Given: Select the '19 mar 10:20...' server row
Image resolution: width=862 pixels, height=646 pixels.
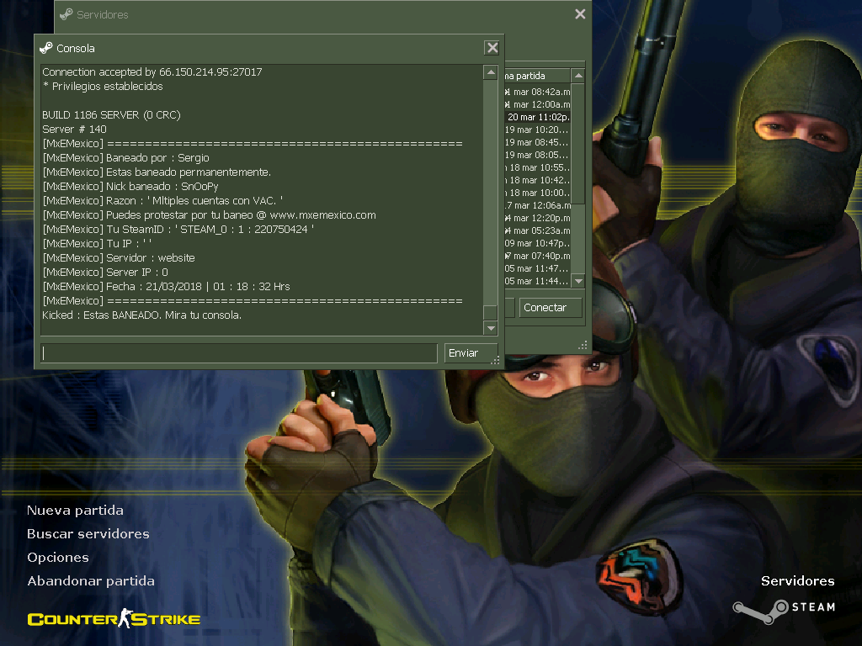Looking at the screenshot, I should tap(537, 130).
